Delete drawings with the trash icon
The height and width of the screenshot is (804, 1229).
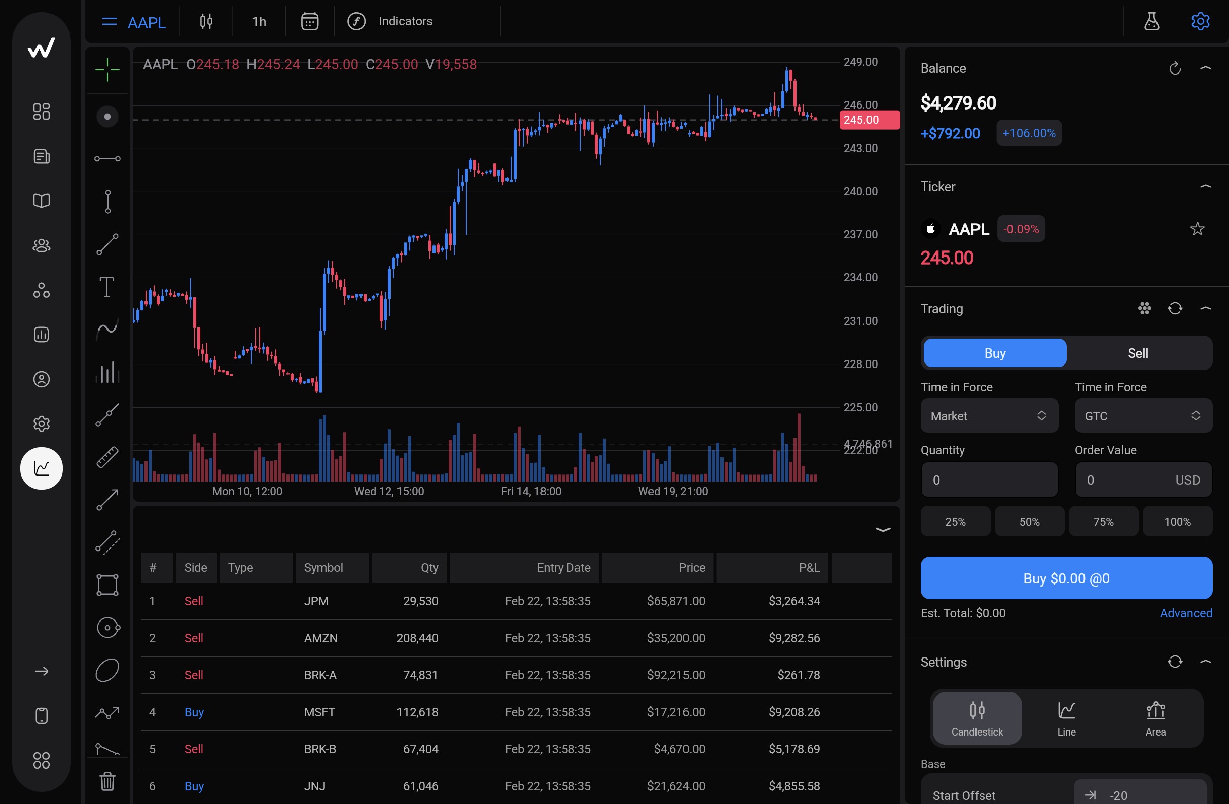107,781
